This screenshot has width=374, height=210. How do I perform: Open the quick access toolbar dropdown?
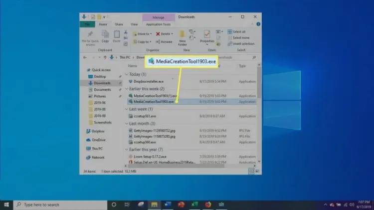pyautogui.click(x=104, y=17)
